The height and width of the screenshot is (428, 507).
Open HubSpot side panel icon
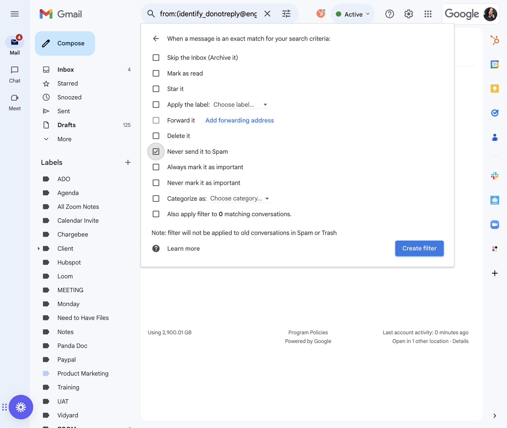click(x=495, y=40)
